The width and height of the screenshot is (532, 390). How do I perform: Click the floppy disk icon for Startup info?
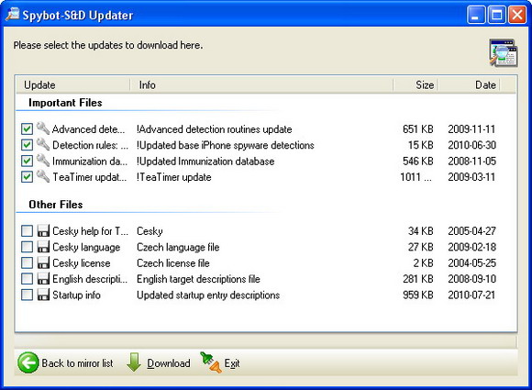pyautogui.click(x=43, y=295)
